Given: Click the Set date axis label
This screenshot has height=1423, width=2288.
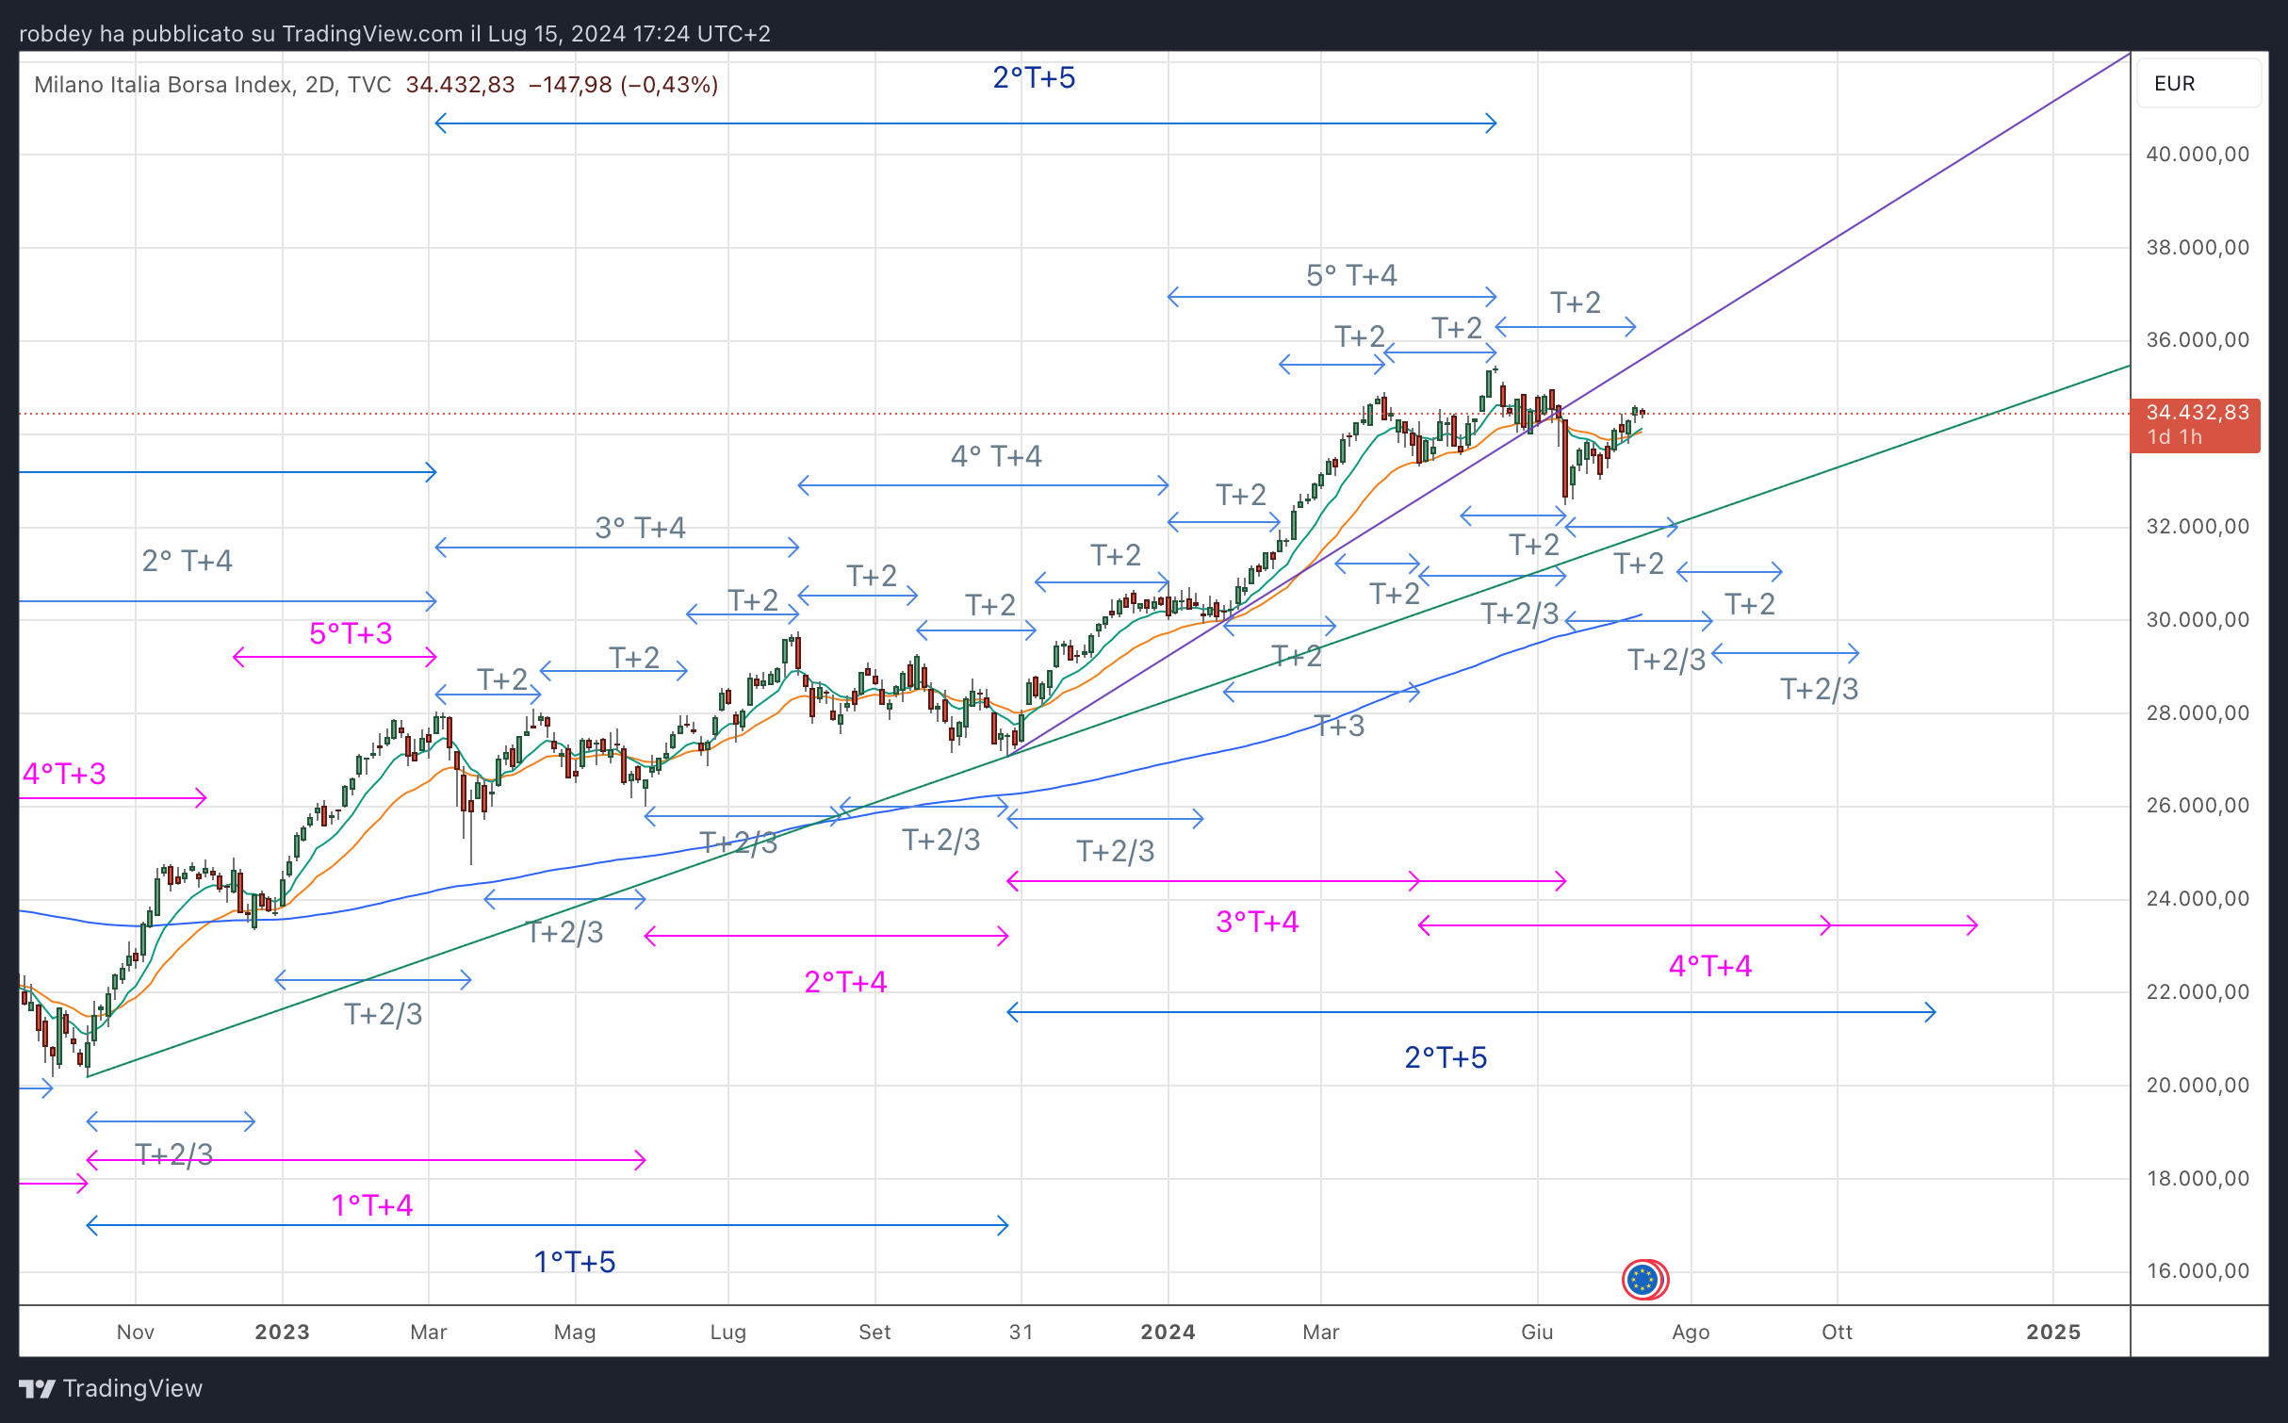Looking at the screenshot, I should click(874, 1332).
